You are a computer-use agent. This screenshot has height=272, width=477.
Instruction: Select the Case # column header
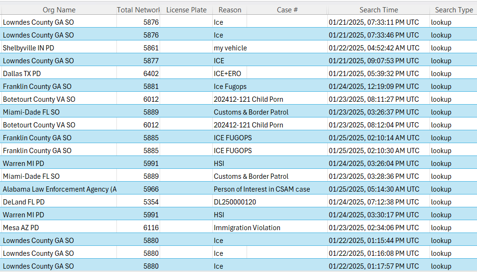coord(287,10)
